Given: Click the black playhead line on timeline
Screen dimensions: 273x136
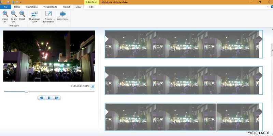Looking at the screenshot, I should click(x=216, y=117).
